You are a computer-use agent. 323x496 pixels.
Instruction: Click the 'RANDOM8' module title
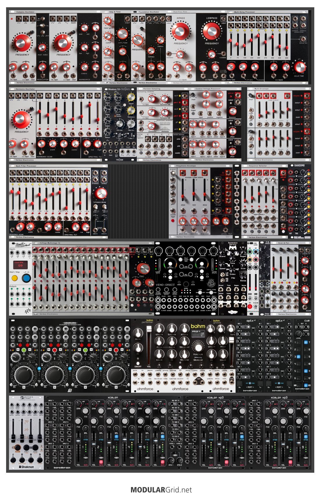(x=299, y=166)
